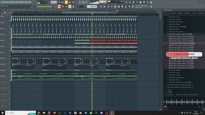
Task: Click the tempo display showing 116
Action: (53, 2)
